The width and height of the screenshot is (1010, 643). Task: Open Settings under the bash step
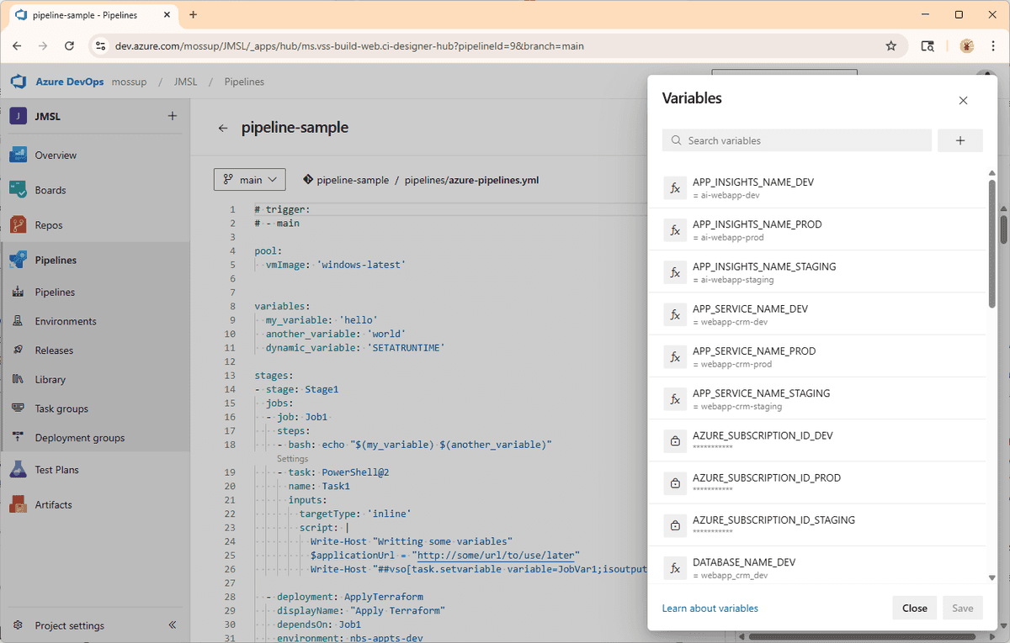click(292, 458)
